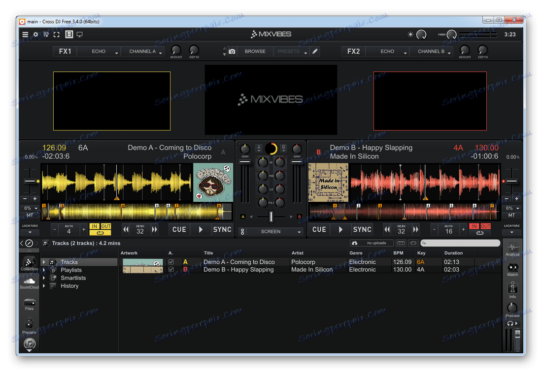Click the crossfader slider between A and B

pos(271,217)
